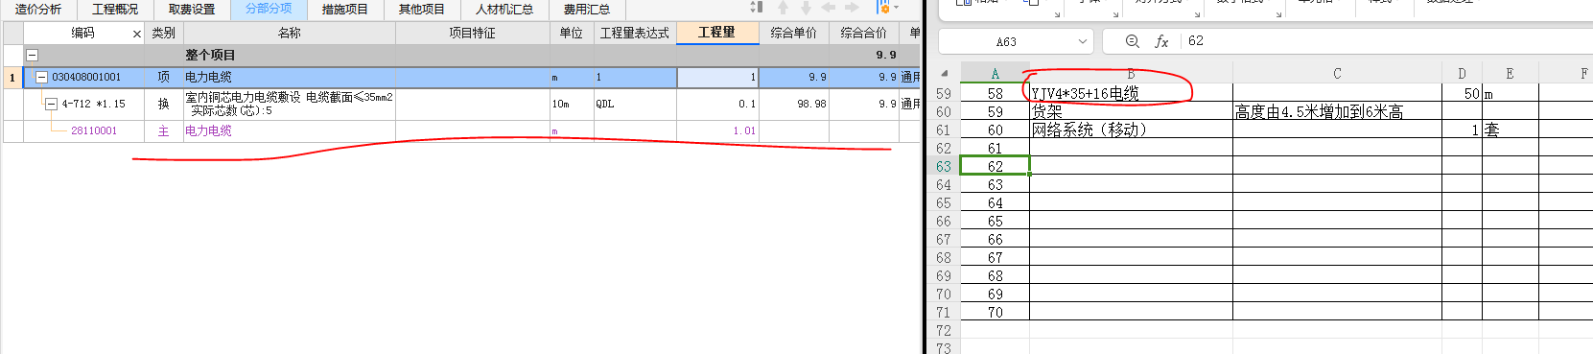Click the fx insert function icon
1593x354 pixels.
[x=1161, y=41]
